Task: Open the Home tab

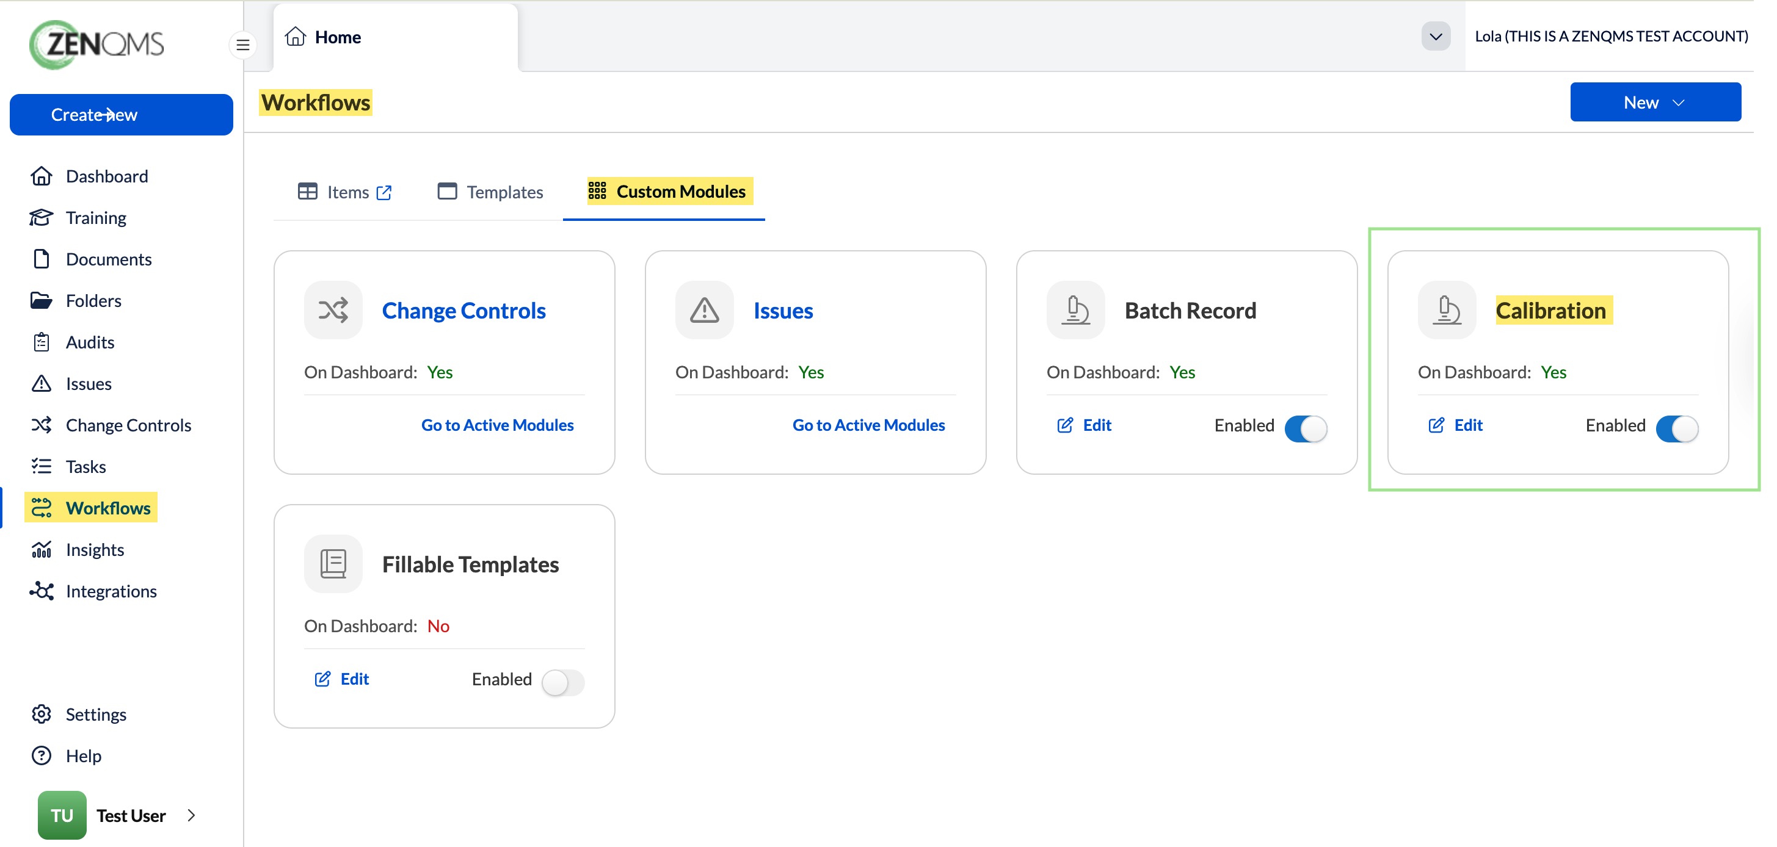Action: pos(395,37)
